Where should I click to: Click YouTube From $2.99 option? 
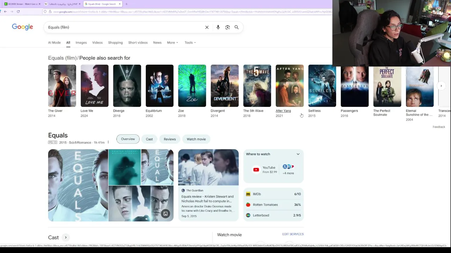pyautogui.click(x=265, y=170)
